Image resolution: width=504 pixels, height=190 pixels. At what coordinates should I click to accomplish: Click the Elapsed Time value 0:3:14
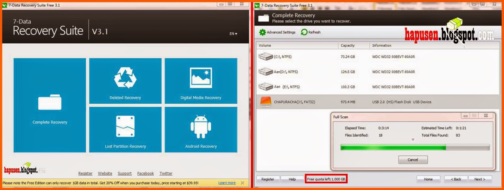[383, 128]
